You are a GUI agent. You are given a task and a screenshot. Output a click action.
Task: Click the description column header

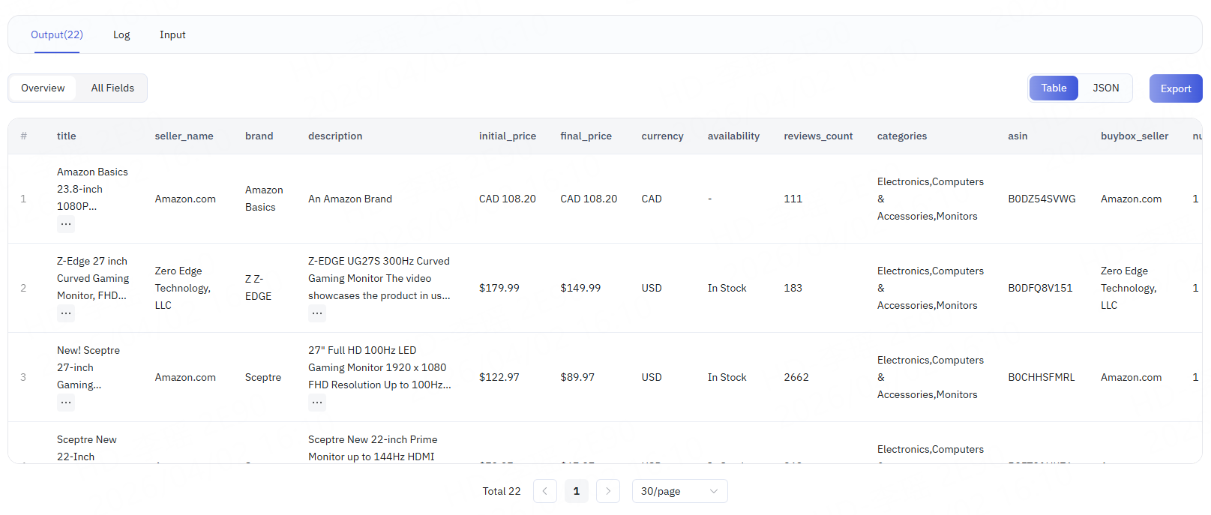pyautogui.click(x=335, y=136)
